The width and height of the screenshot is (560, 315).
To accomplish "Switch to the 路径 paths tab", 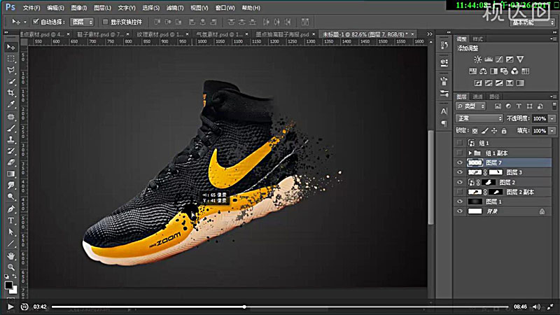I will (494, 97).
